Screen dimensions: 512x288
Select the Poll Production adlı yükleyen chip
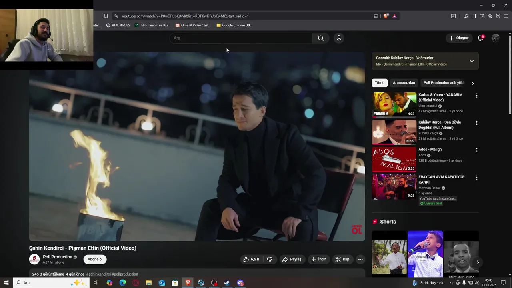(444, 83)
